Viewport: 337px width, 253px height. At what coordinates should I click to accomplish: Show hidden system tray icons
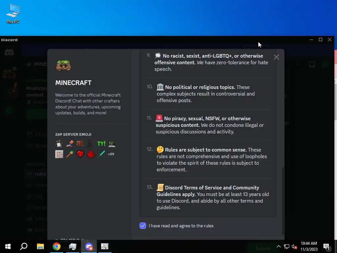tap(278, 246)
